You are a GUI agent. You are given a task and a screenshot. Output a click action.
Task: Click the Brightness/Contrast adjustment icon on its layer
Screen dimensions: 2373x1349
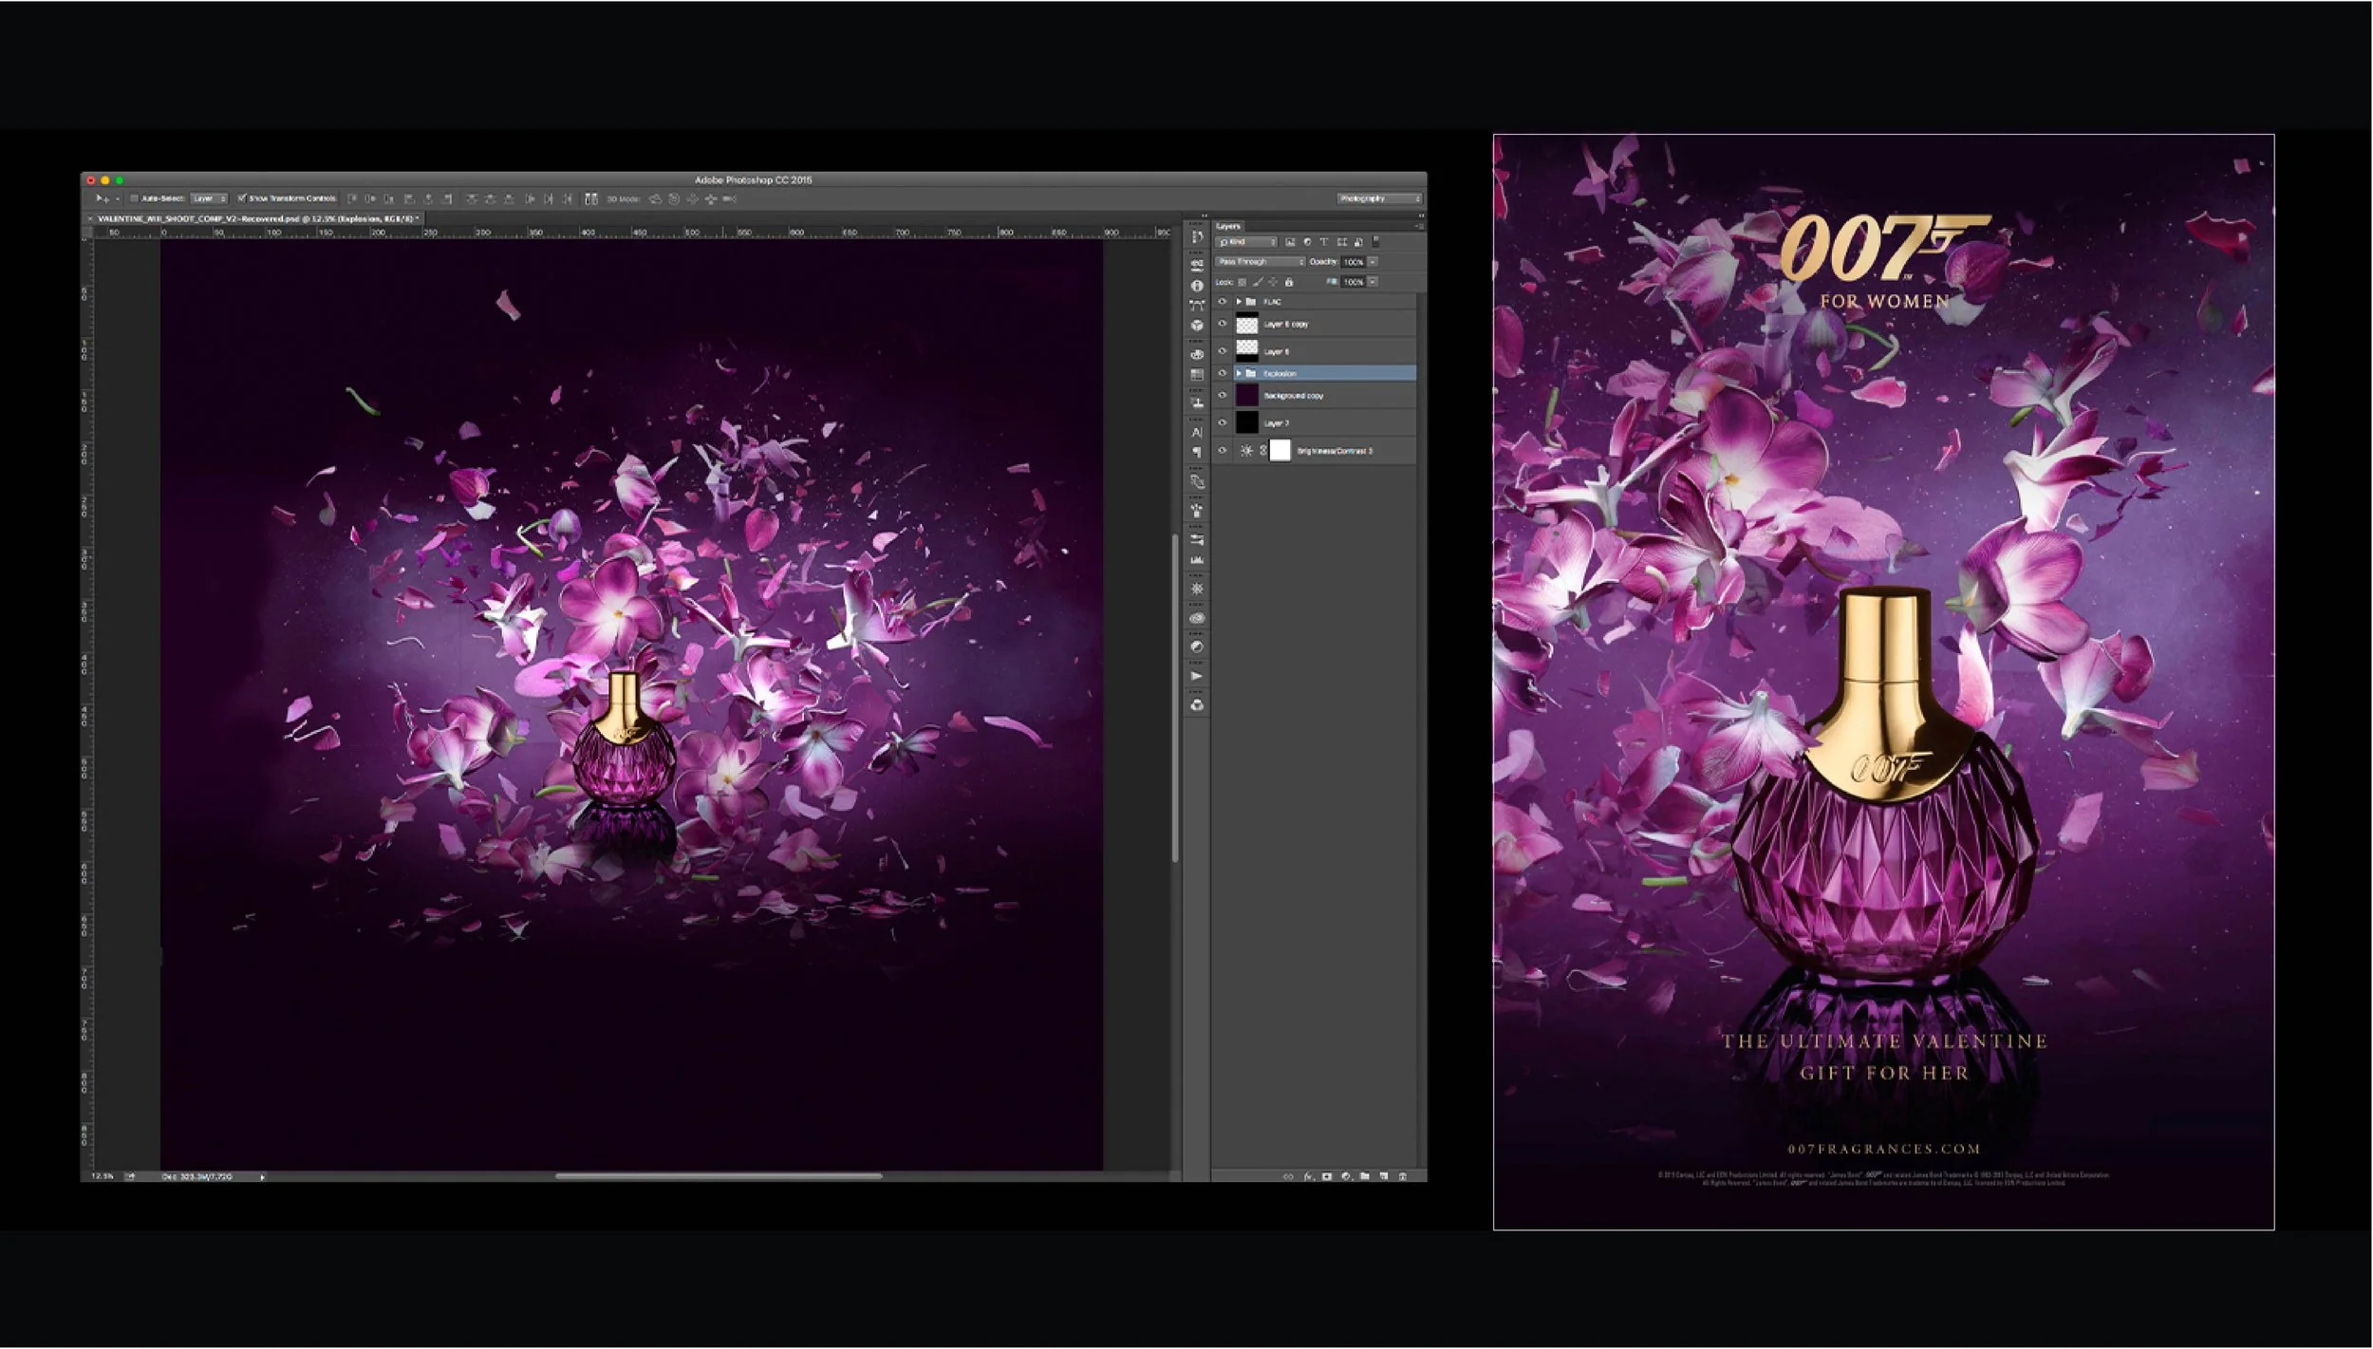tap(1247, 448)
